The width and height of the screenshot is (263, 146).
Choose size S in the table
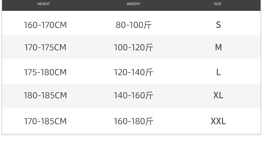[218, 25]
